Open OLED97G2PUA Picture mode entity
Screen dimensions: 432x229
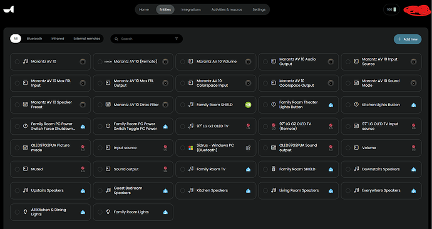pos(50,148)
